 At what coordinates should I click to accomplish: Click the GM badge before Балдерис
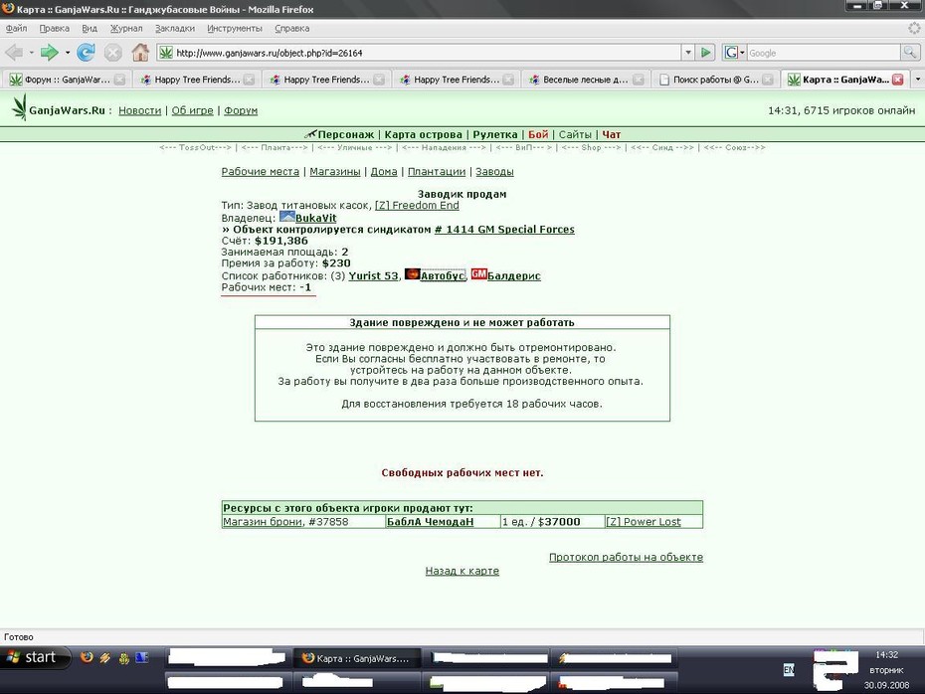click(479, 273)
